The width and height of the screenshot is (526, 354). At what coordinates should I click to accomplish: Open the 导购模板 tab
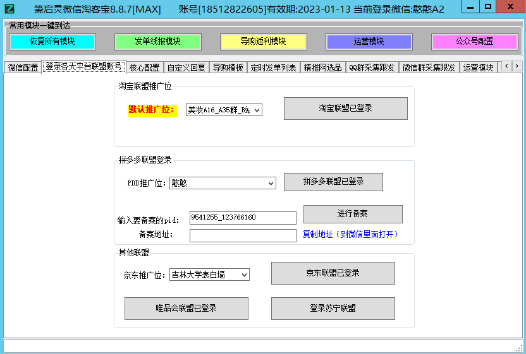tap(228, 68)
